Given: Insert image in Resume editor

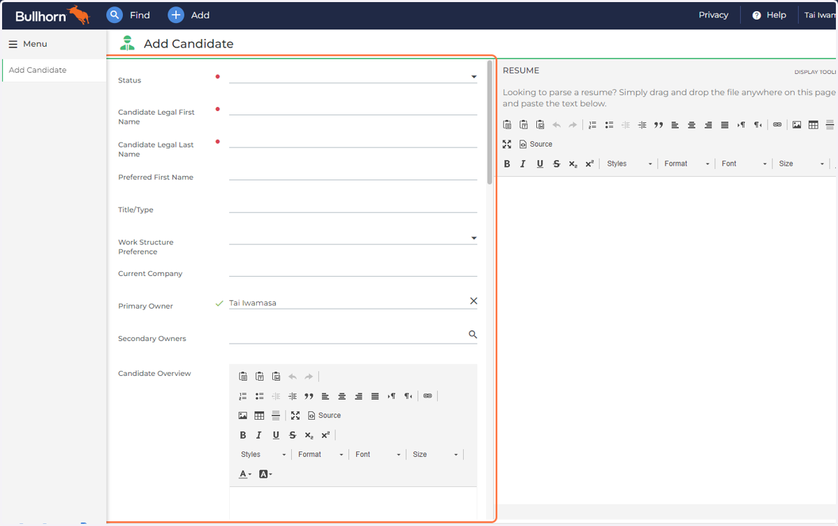Looking at the screenshot, I should 797,125.
